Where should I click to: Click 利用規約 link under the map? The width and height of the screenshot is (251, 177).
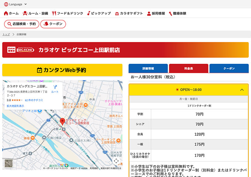click(x=94, y=168)
